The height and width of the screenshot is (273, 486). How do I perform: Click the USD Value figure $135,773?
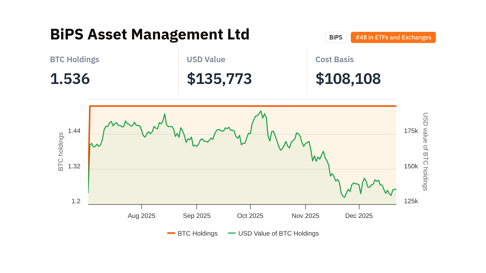[x=219, y=79]
